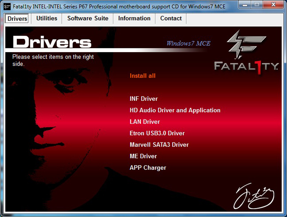Screen dimensions: 287x217
Task: Install the Etron USB3.0 Driver
Action: 157,133
